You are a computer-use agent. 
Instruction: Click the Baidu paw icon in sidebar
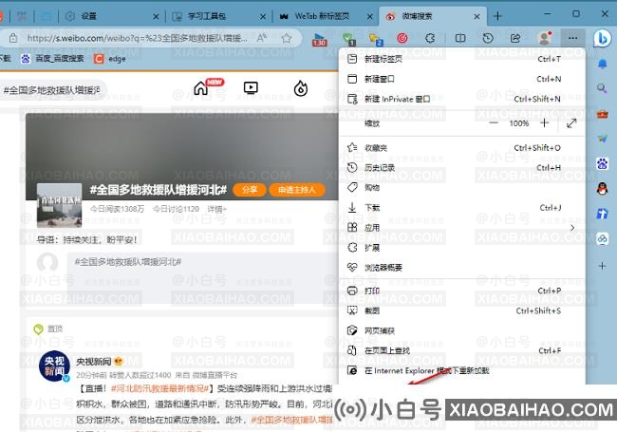(x=602, y=163)
